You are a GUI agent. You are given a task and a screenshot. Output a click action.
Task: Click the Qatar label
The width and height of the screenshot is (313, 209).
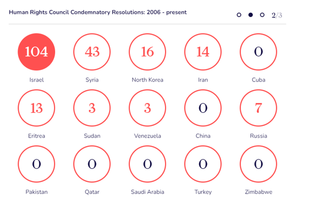coord(92,192)
